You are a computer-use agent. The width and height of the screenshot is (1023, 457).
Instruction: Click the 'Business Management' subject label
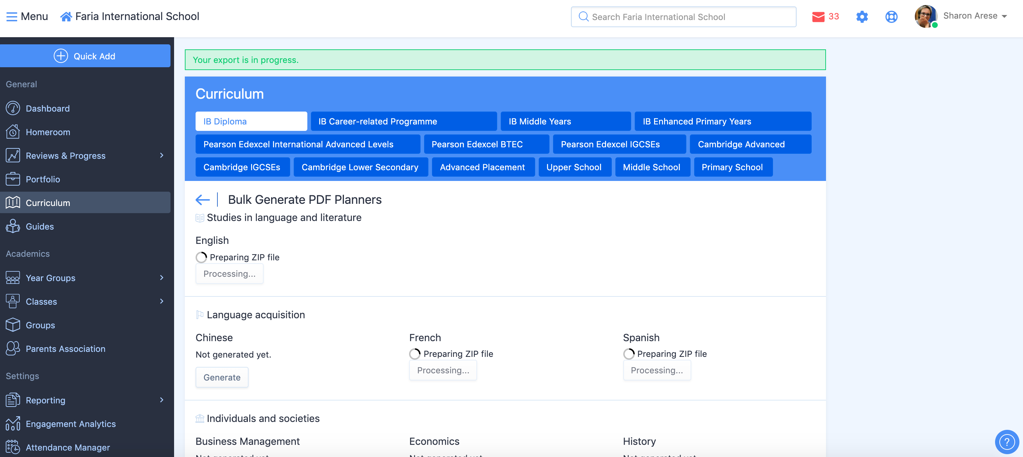[248, 442]
